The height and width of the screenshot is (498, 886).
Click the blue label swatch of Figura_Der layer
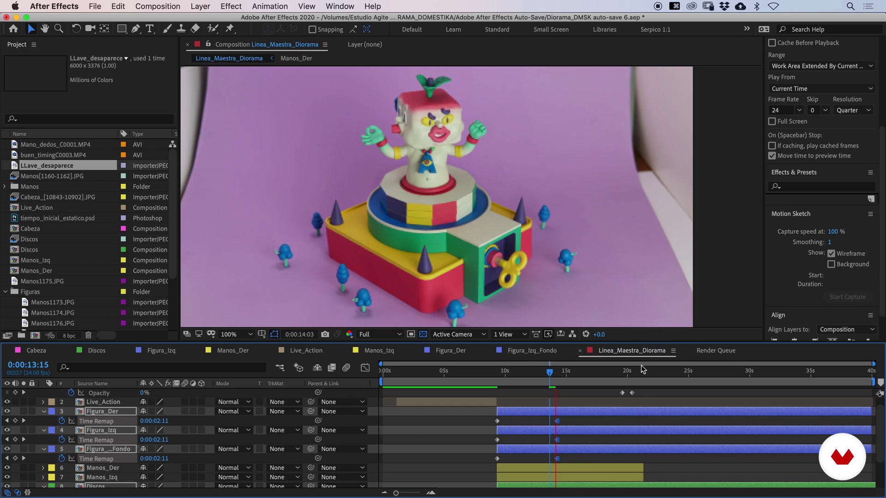pos(52,411)
